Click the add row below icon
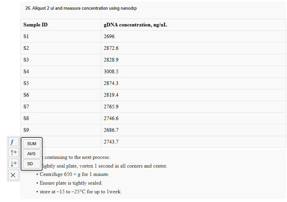The image size is (287, 202). (13, 164)
